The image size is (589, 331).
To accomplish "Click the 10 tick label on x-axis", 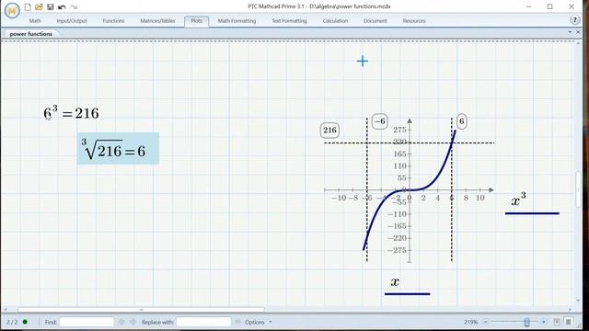I will tap(480, 198).
